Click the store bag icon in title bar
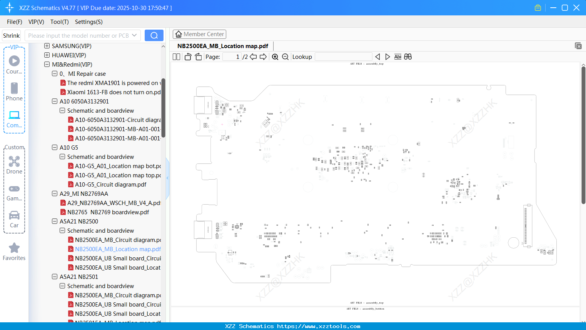 point(538,8)
